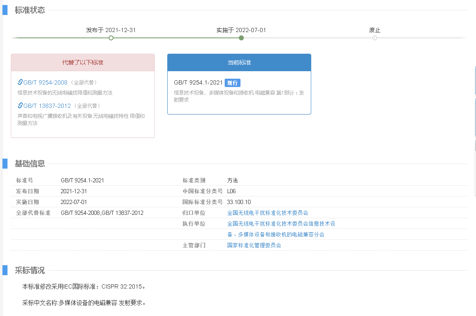Image resolution: width=476 pixels, height=316 pixels.
Task: Click the pink 代替了以下标准 card header
Action: (83, 62)
